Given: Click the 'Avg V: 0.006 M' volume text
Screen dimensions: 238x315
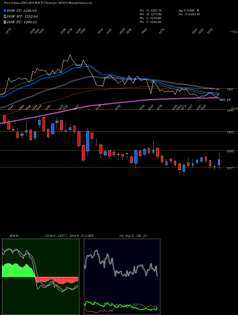Looking at the screenshot, I should [189, 10].
